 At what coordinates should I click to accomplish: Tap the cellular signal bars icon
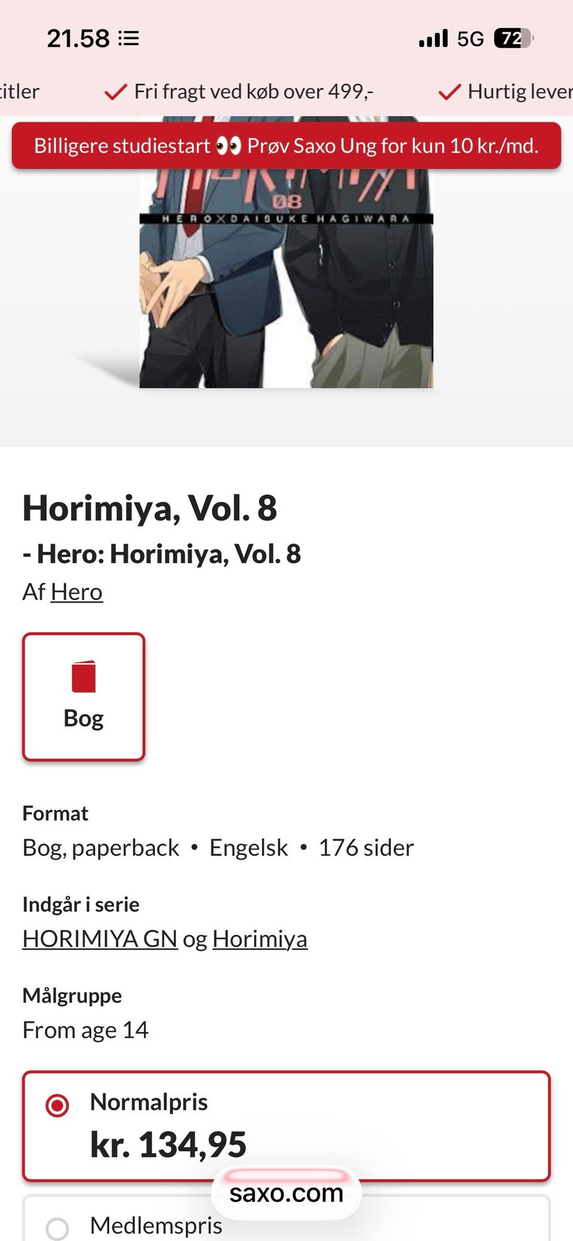pos(433,39)
